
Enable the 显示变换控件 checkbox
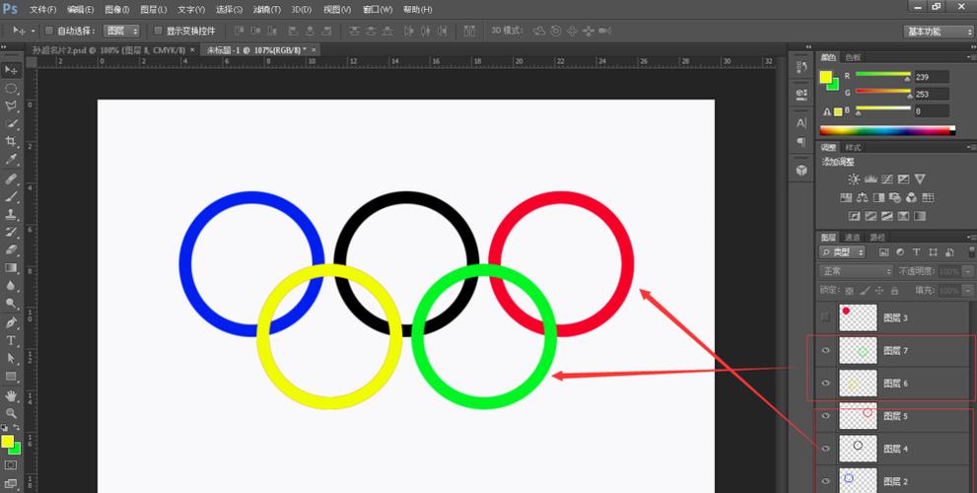click(x=158, y=31)
